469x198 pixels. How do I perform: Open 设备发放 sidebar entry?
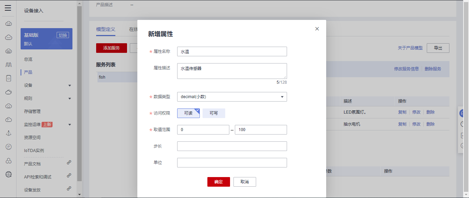[x=32, y=190]
